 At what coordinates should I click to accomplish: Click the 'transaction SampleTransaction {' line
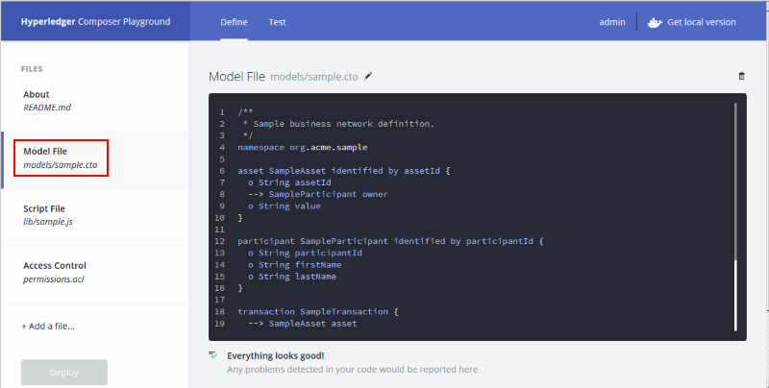coord(318,311)
